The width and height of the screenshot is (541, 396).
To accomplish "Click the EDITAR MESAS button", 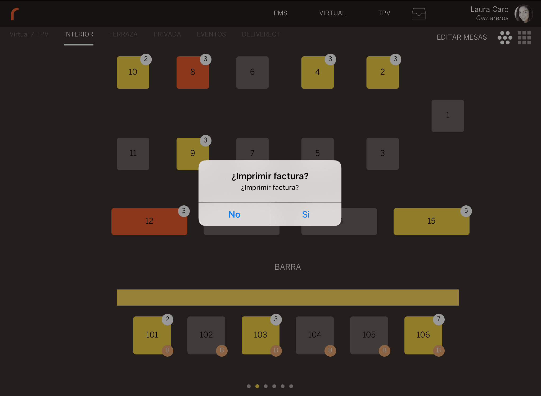I will click(462, 37).
